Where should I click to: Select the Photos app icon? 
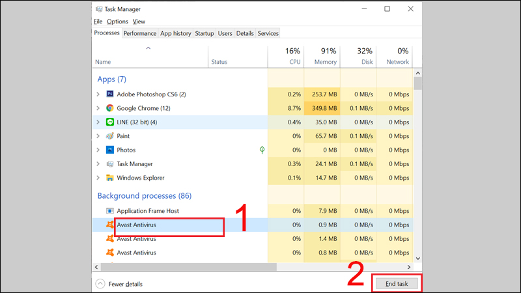click(109, 150)
